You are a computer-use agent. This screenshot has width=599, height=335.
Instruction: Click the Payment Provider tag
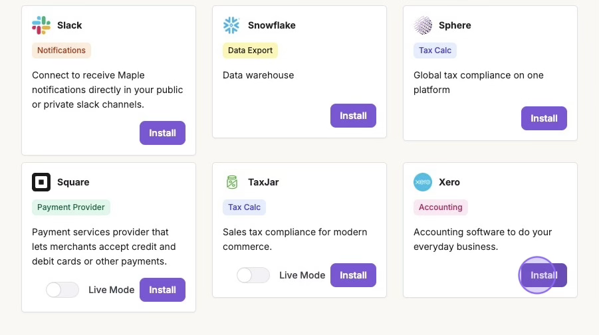coord(70,207)
